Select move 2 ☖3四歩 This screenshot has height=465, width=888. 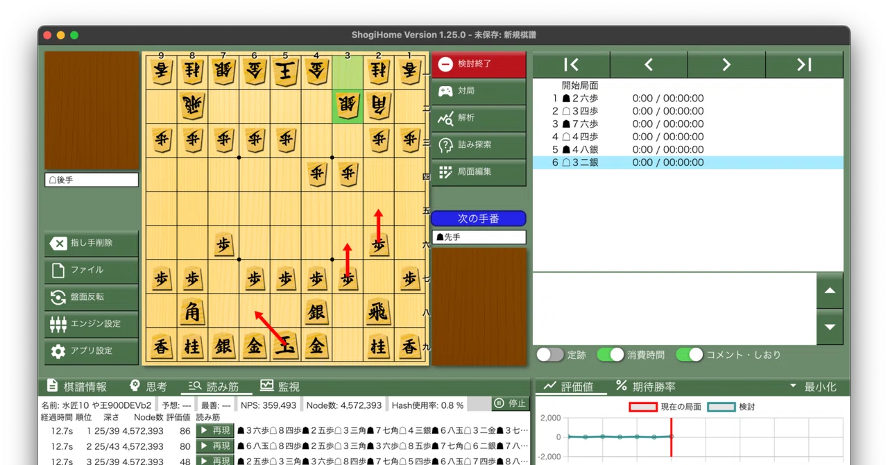pos(688,111)
